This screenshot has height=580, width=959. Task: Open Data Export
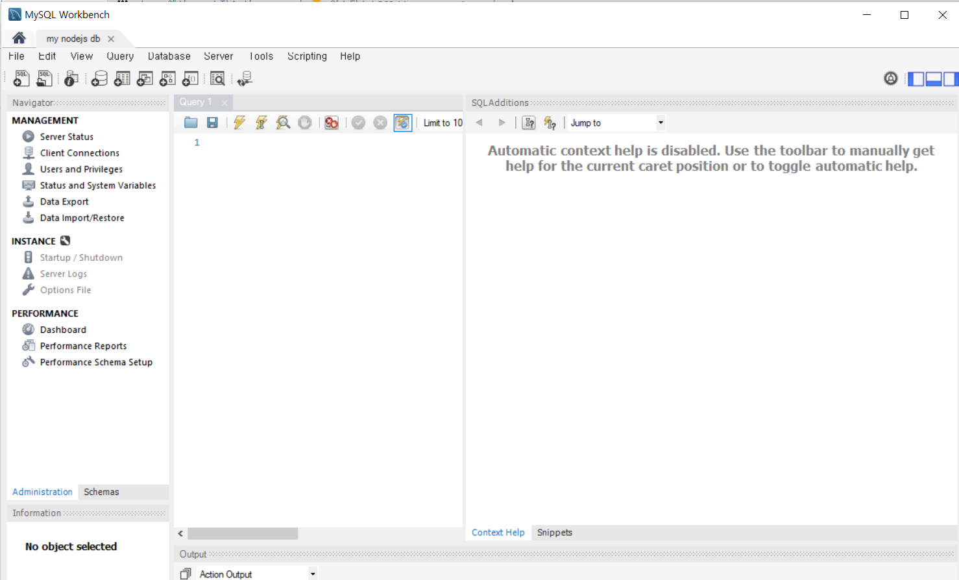(64, 202)
